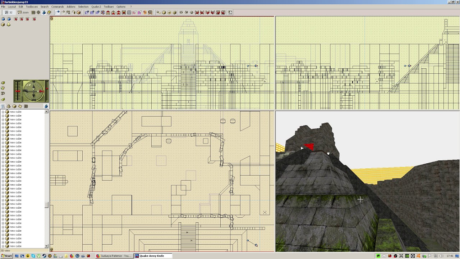Image resolution: width=460 pixels, height=259 pixels.
Task: Click the top green box icon beside the compass
Action: (3, 83)
